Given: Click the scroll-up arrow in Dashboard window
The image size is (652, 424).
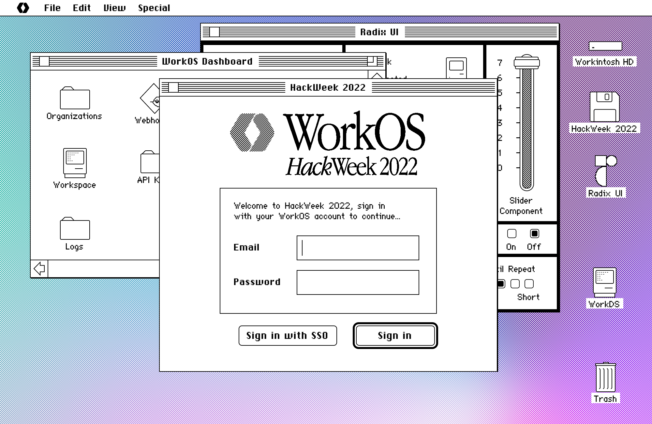Looking at the screenshot, I should click(377, 75).
